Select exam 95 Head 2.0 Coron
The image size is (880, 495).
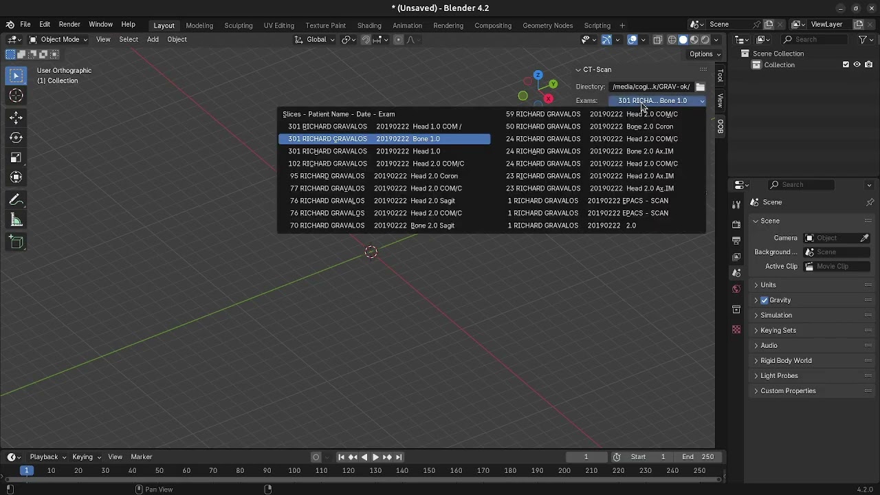point(384,176)
